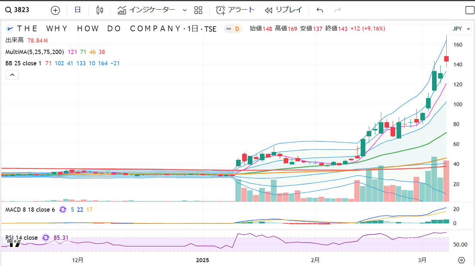Undo last chart action

[x=320, y=10]
